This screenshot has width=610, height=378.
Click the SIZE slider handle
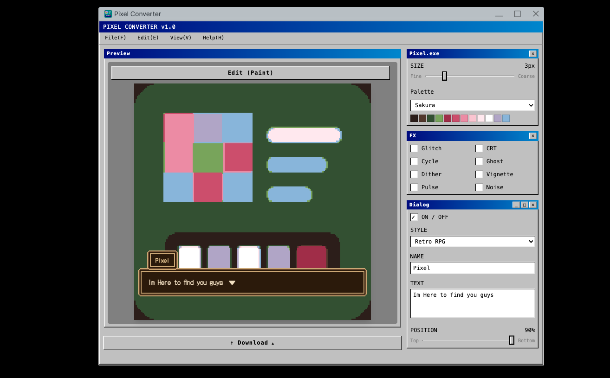pos(444,76)
